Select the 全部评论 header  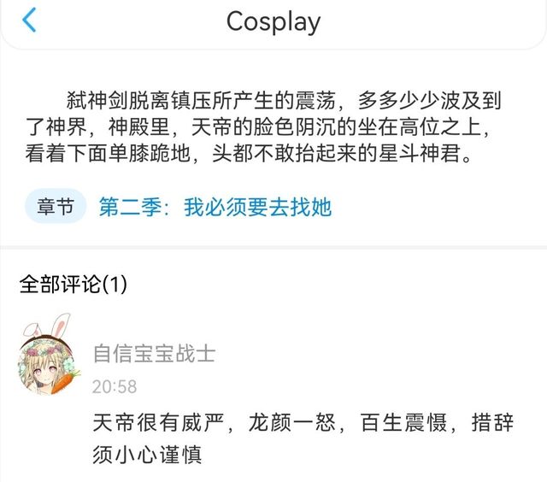(x=60, y=284)
